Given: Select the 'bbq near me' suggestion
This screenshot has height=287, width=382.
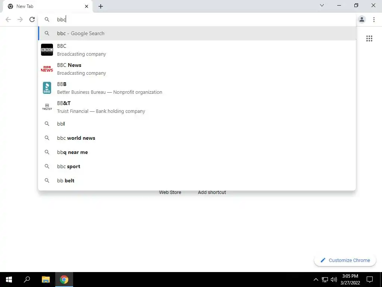Looking at the screenshot, I should pos(197,152).
